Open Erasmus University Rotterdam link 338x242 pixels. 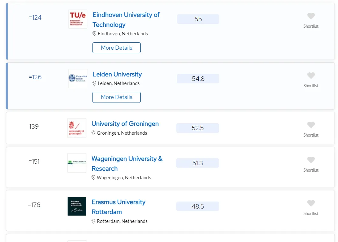click(118, 207)
